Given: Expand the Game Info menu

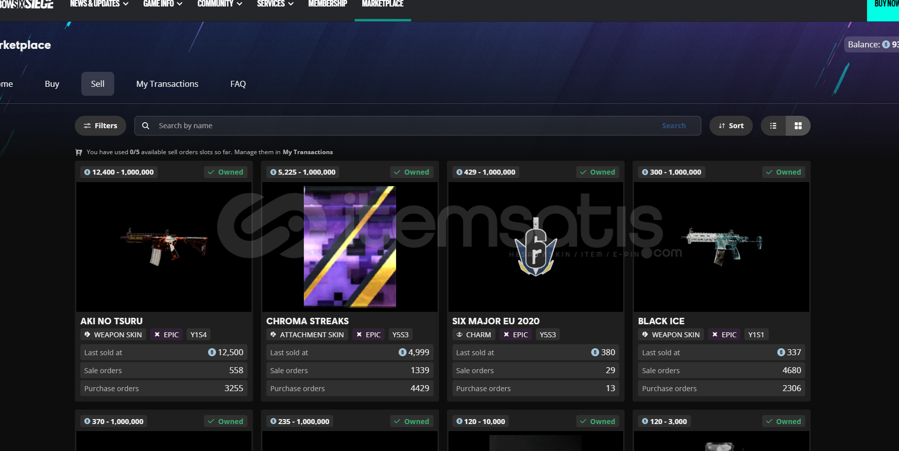Looking at the screenshot, I should (x=163, y=4).
